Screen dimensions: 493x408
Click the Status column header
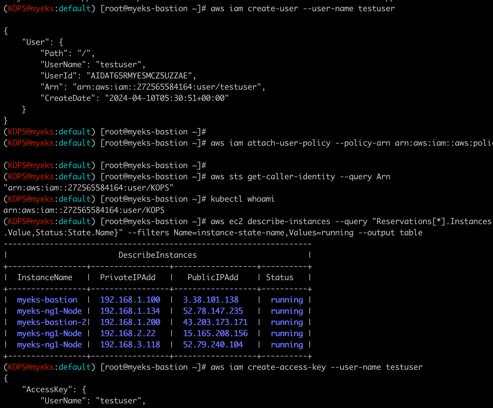[x=279, y=277]
